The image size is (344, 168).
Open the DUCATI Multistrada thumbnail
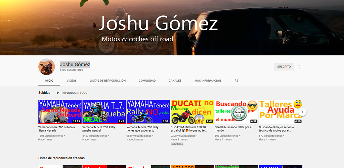coord(192,112)
